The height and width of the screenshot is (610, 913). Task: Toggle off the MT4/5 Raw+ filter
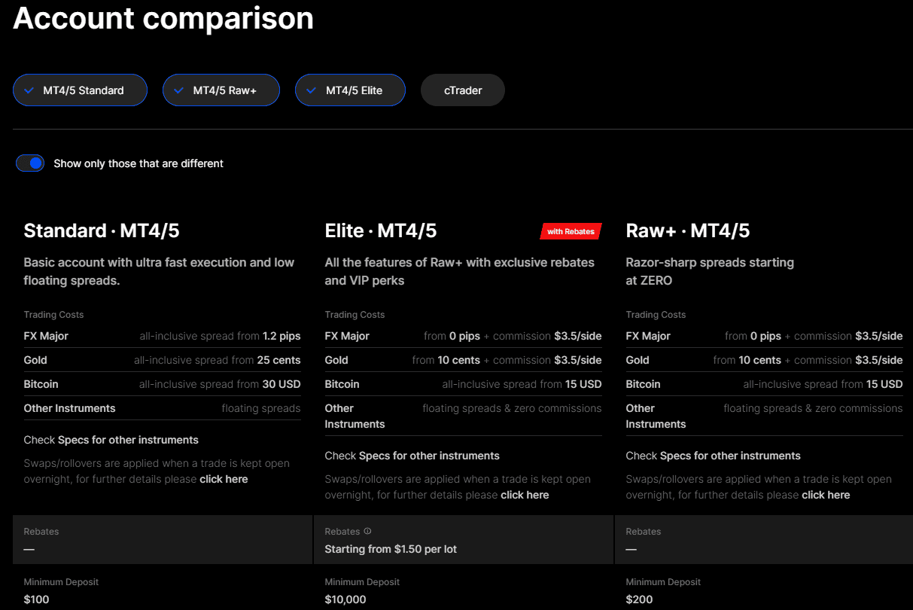221,90
